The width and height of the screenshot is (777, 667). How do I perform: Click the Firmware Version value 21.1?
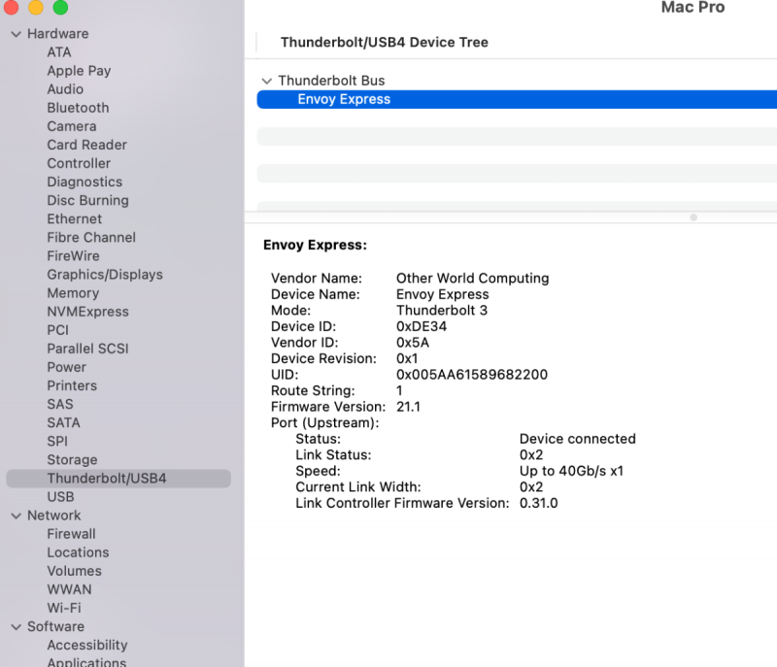(408, 407)
